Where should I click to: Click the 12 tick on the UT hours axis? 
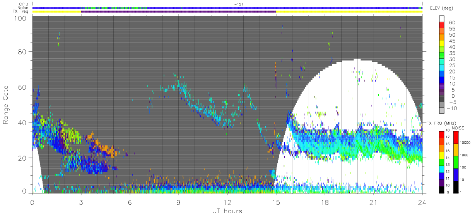[227, 202]
